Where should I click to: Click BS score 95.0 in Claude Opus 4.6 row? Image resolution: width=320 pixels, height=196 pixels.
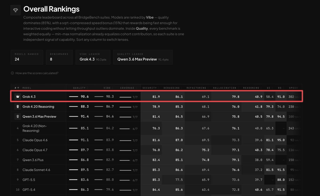[x=281, y=140]
